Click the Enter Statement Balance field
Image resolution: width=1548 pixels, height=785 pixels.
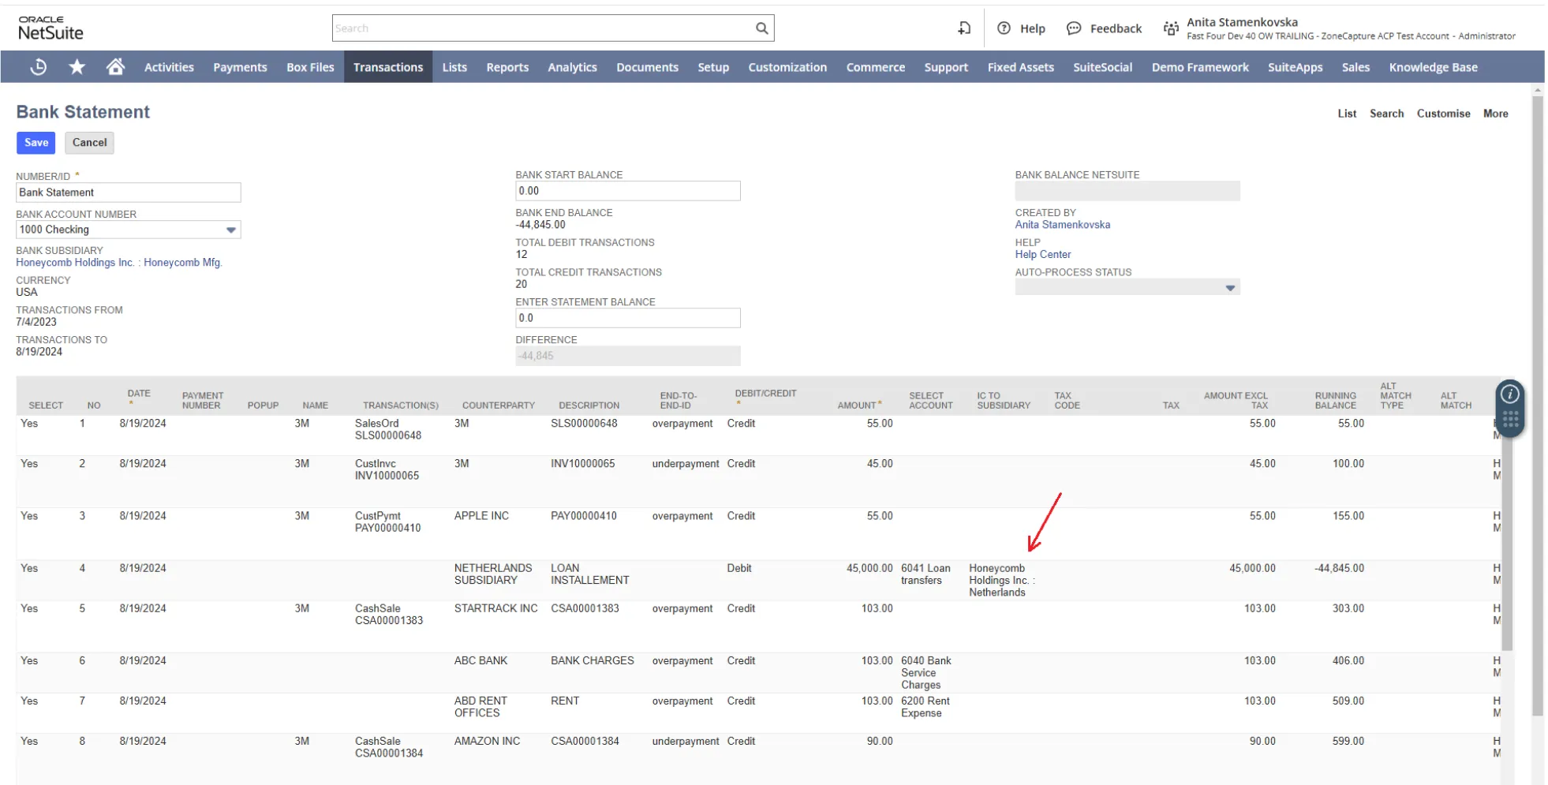pos(628,318)
